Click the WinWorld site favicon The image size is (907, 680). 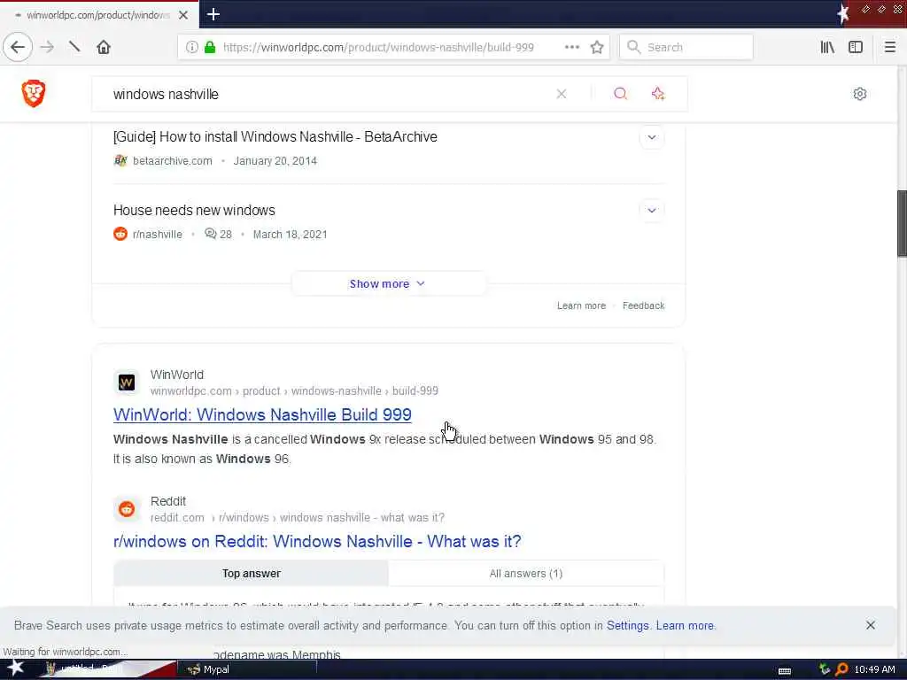(127, 382)
